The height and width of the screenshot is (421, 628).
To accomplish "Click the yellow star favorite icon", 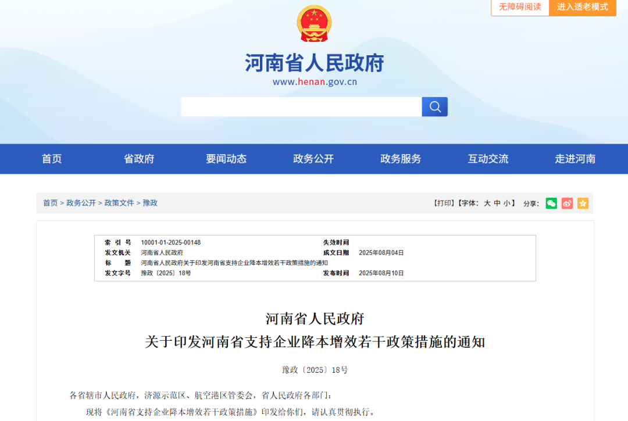I will click(583, 204).
